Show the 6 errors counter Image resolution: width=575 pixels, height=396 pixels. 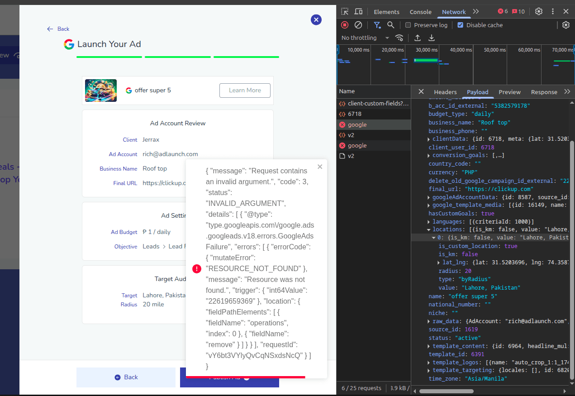503,12
